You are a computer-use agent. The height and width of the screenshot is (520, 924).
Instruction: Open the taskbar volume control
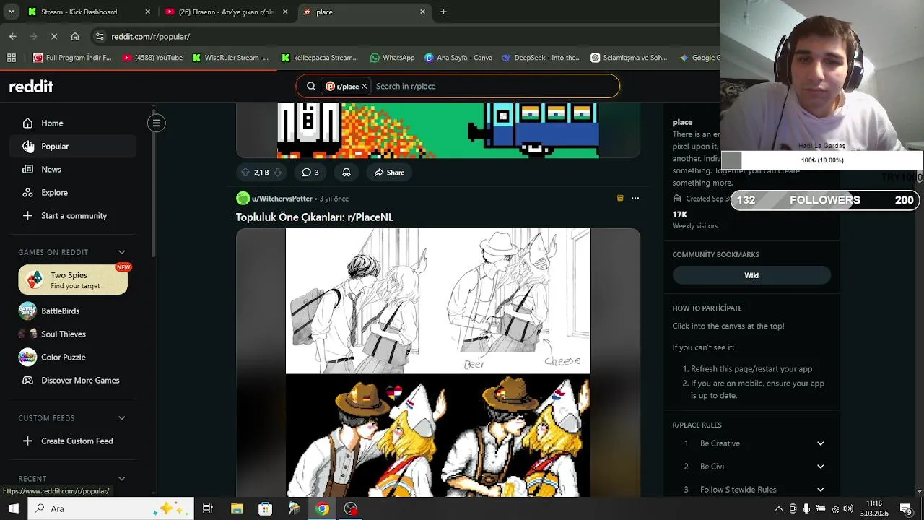849,509
